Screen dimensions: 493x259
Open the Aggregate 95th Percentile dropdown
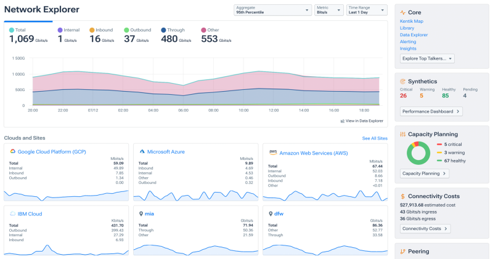coord(272,10)
